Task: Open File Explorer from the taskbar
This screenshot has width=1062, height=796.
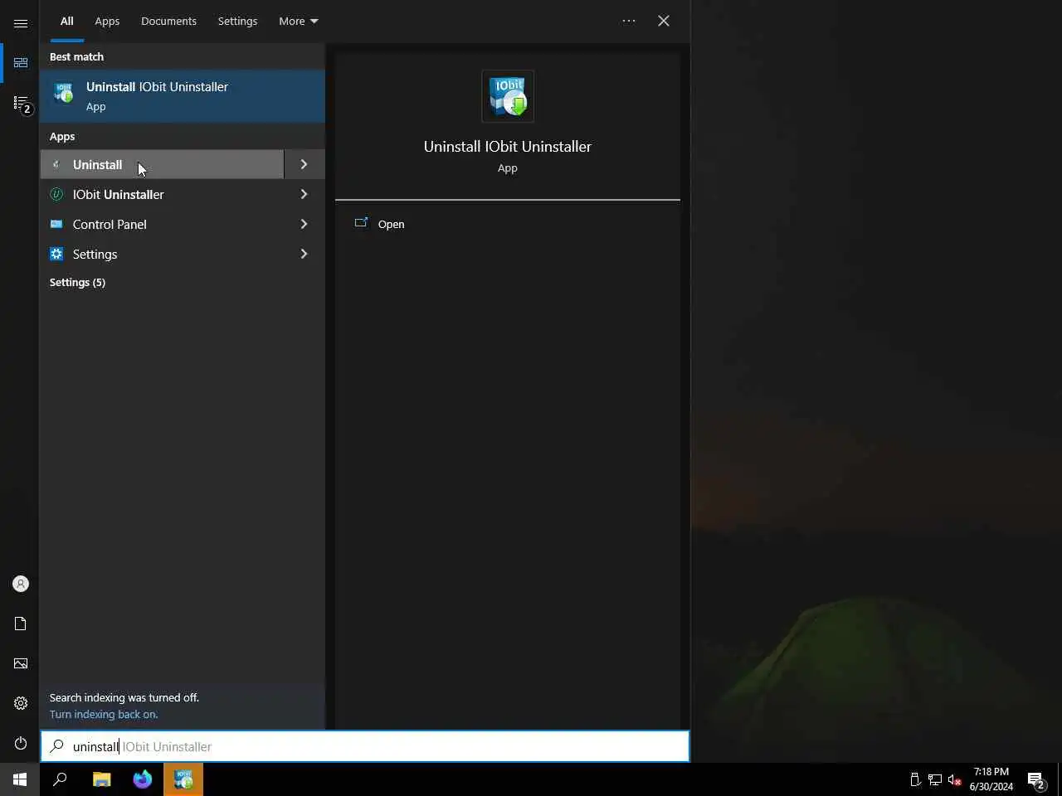Action: (x=102, y=779)
